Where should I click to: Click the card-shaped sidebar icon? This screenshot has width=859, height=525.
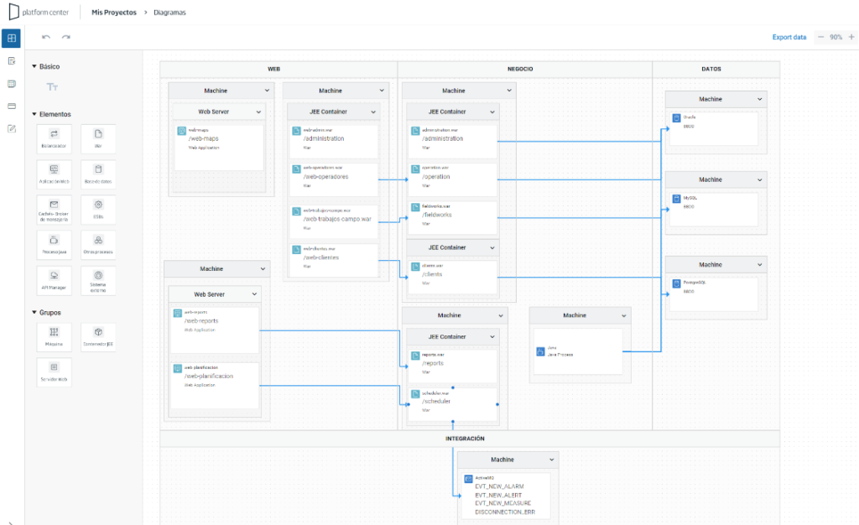click(x=12, y=107)
